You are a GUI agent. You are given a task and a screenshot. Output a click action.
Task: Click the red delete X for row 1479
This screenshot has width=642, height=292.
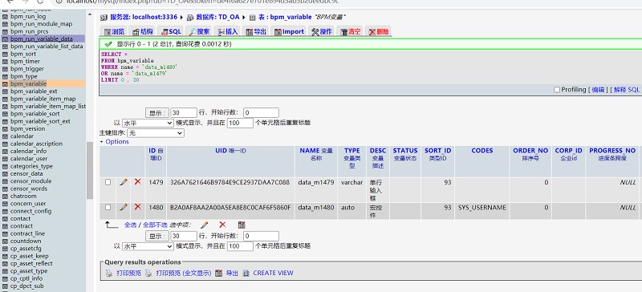coord(137,181)
